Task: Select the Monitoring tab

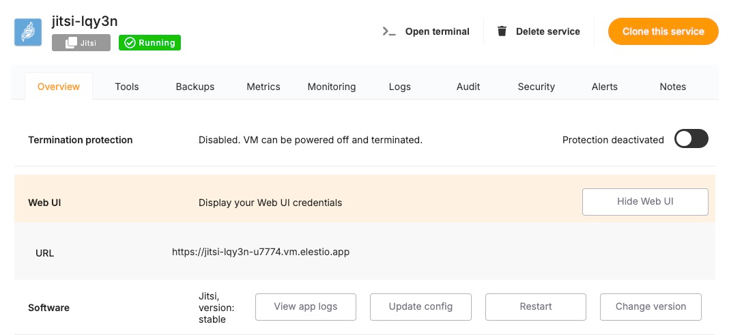Action: click(x=332, y=87)
